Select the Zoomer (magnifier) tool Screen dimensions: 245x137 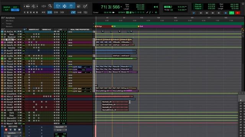coord(50,6)
